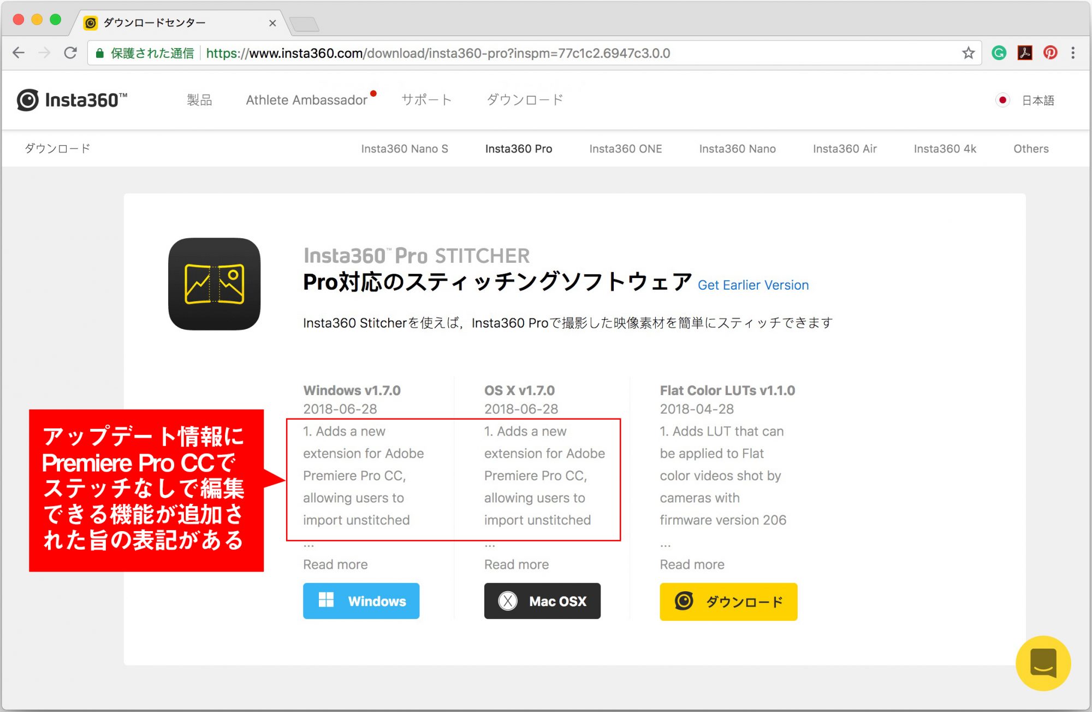Open the Grammarly extension icon
This screenshot has width=1092, height=712.
[x=999, y=53]
